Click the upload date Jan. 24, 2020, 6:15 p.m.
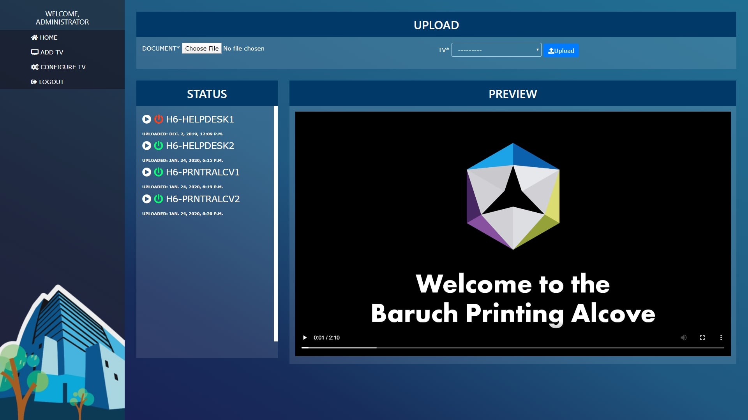The height and width of the screenshot is (420, 748). [183, 160]
